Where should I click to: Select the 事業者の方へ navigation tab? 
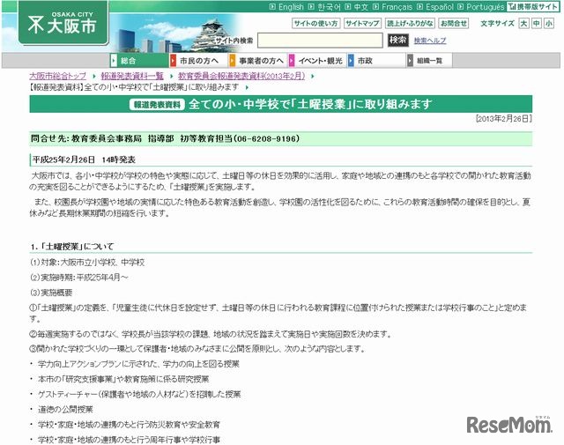(x=257, y=61)
